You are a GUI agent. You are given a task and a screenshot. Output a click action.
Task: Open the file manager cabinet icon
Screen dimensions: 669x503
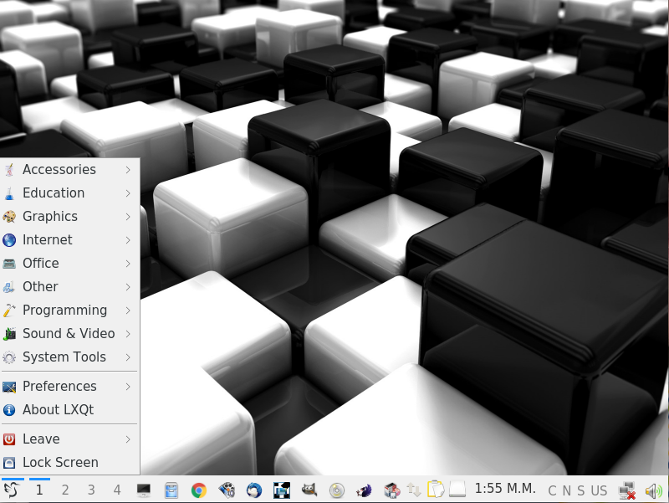click(x=171, y=490)
